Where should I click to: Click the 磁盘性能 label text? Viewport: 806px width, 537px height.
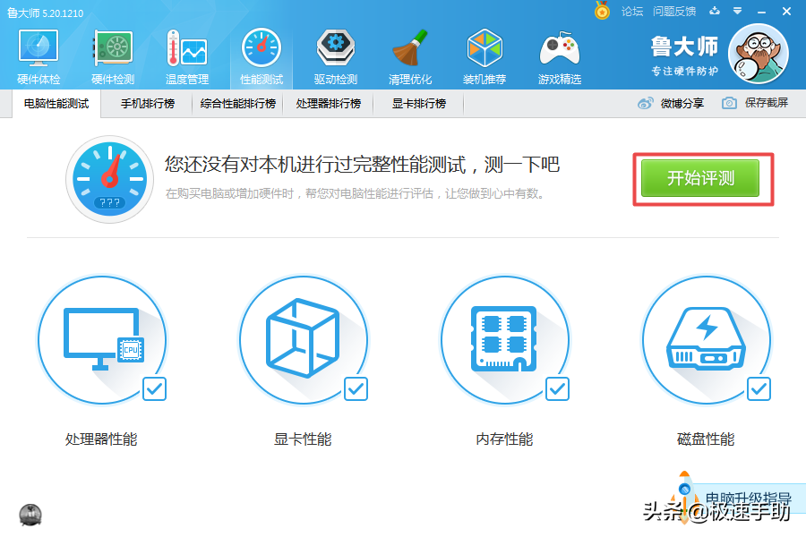tap(706, 439)
